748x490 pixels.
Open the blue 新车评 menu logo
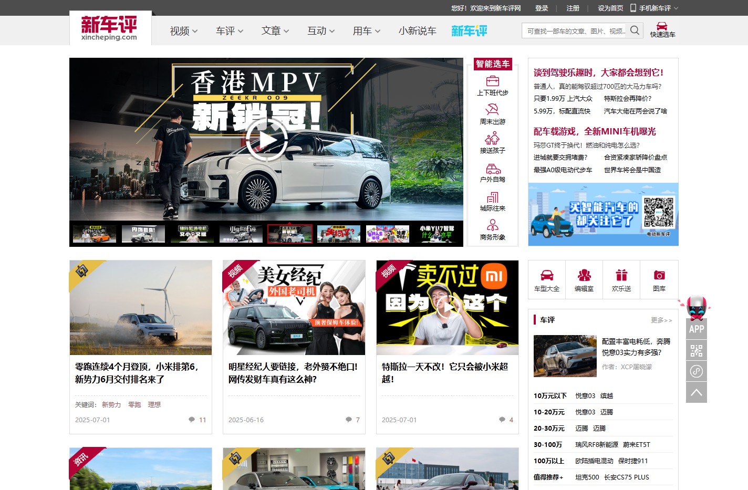(x=469, y=31)
